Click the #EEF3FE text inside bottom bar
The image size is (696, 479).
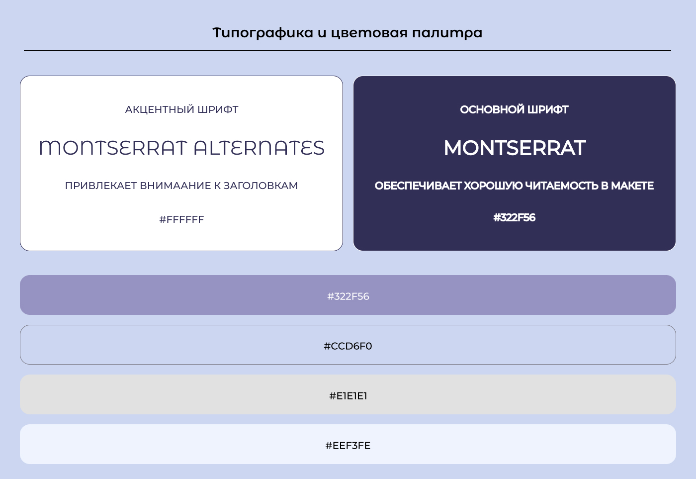[348, 446]
